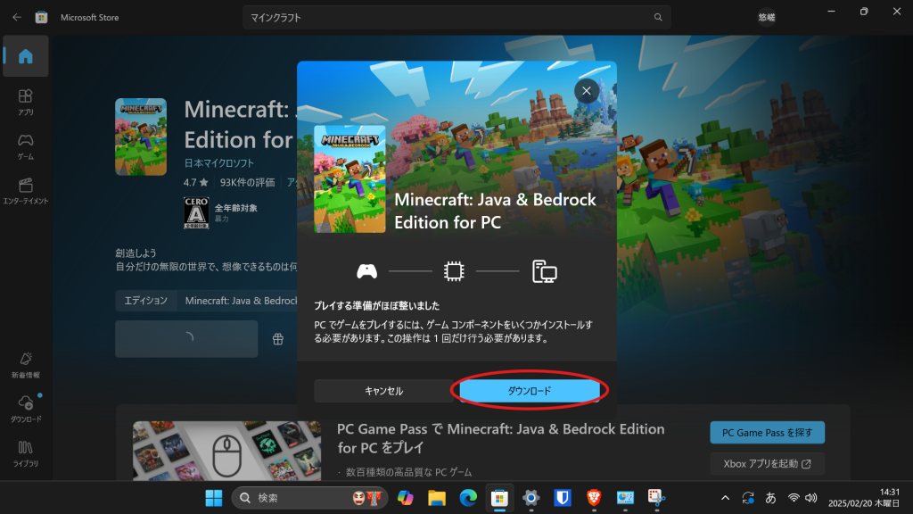913x514 pixels.
Task: Open the user profile avatar
Action: coord(766,17)
